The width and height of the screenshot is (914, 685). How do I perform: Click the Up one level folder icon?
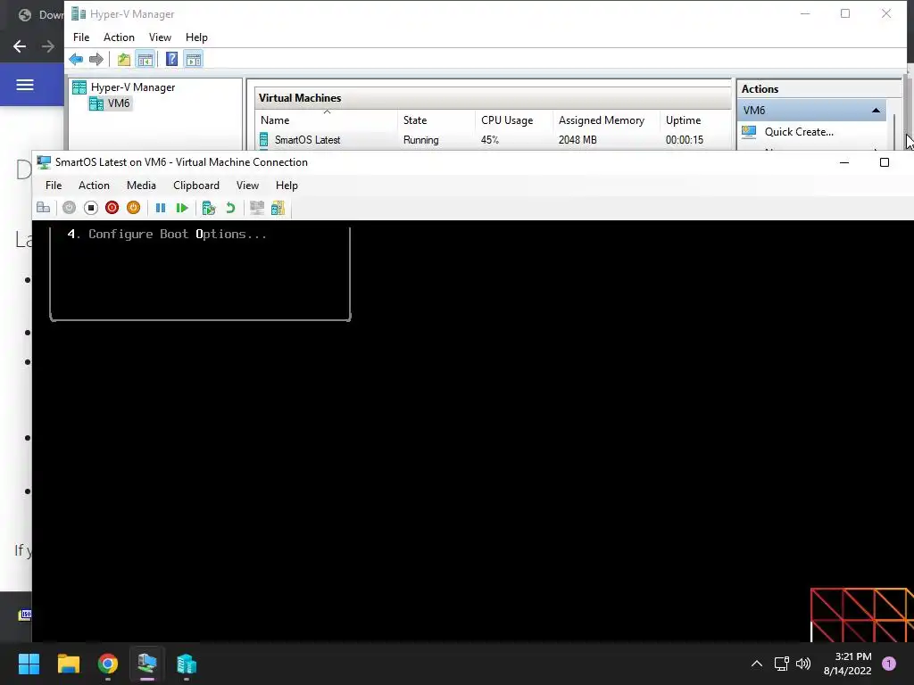click(123, 59)
